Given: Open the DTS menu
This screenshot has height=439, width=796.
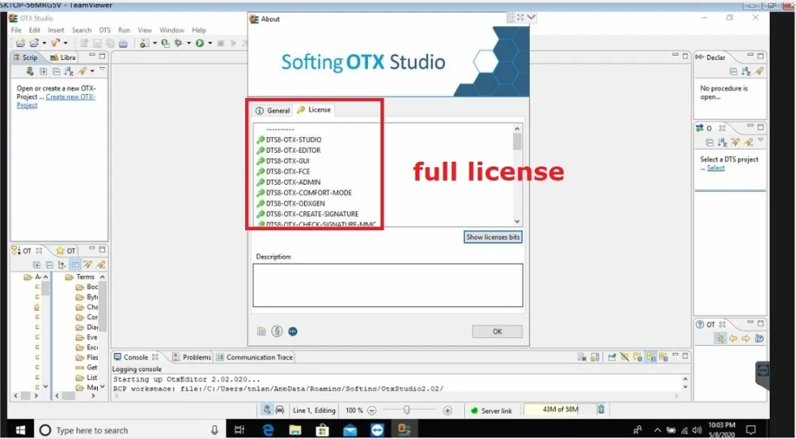Looking at the screenshot, I should (x=104, y=30).
